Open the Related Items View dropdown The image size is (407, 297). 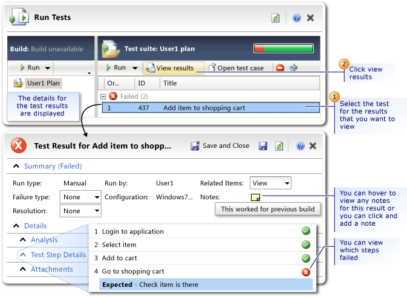point(271,183)
